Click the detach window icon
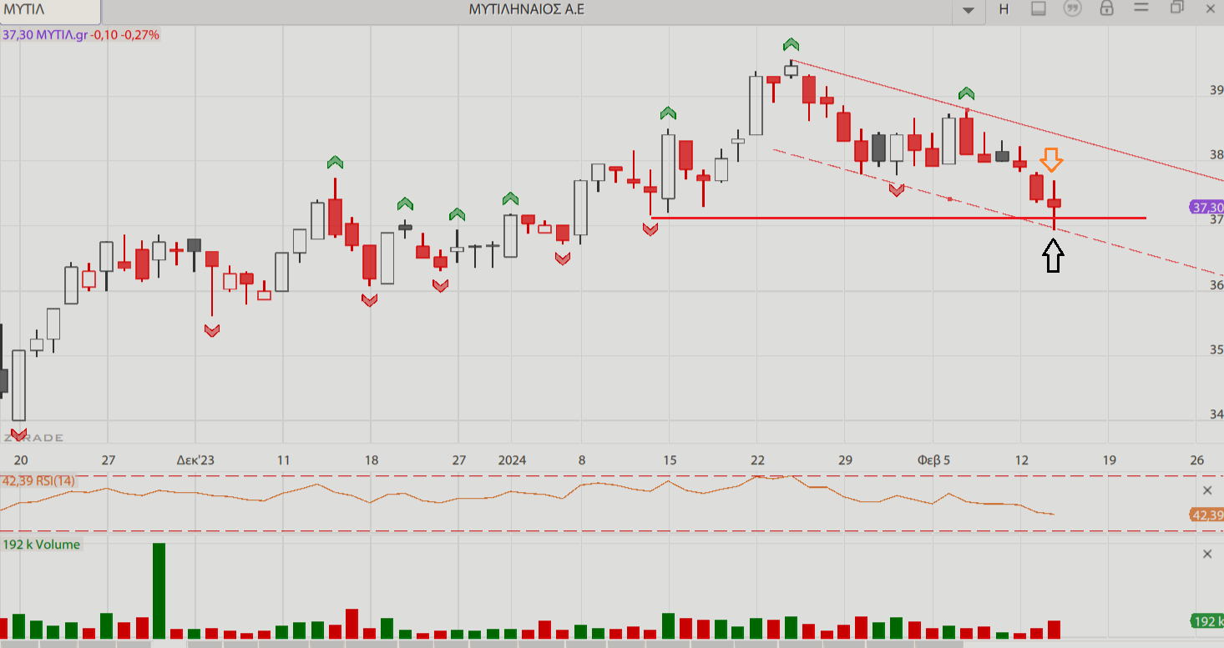The width and height of the screenshot is (1224, 648). pyautogui.click(x=1177, y=8)
